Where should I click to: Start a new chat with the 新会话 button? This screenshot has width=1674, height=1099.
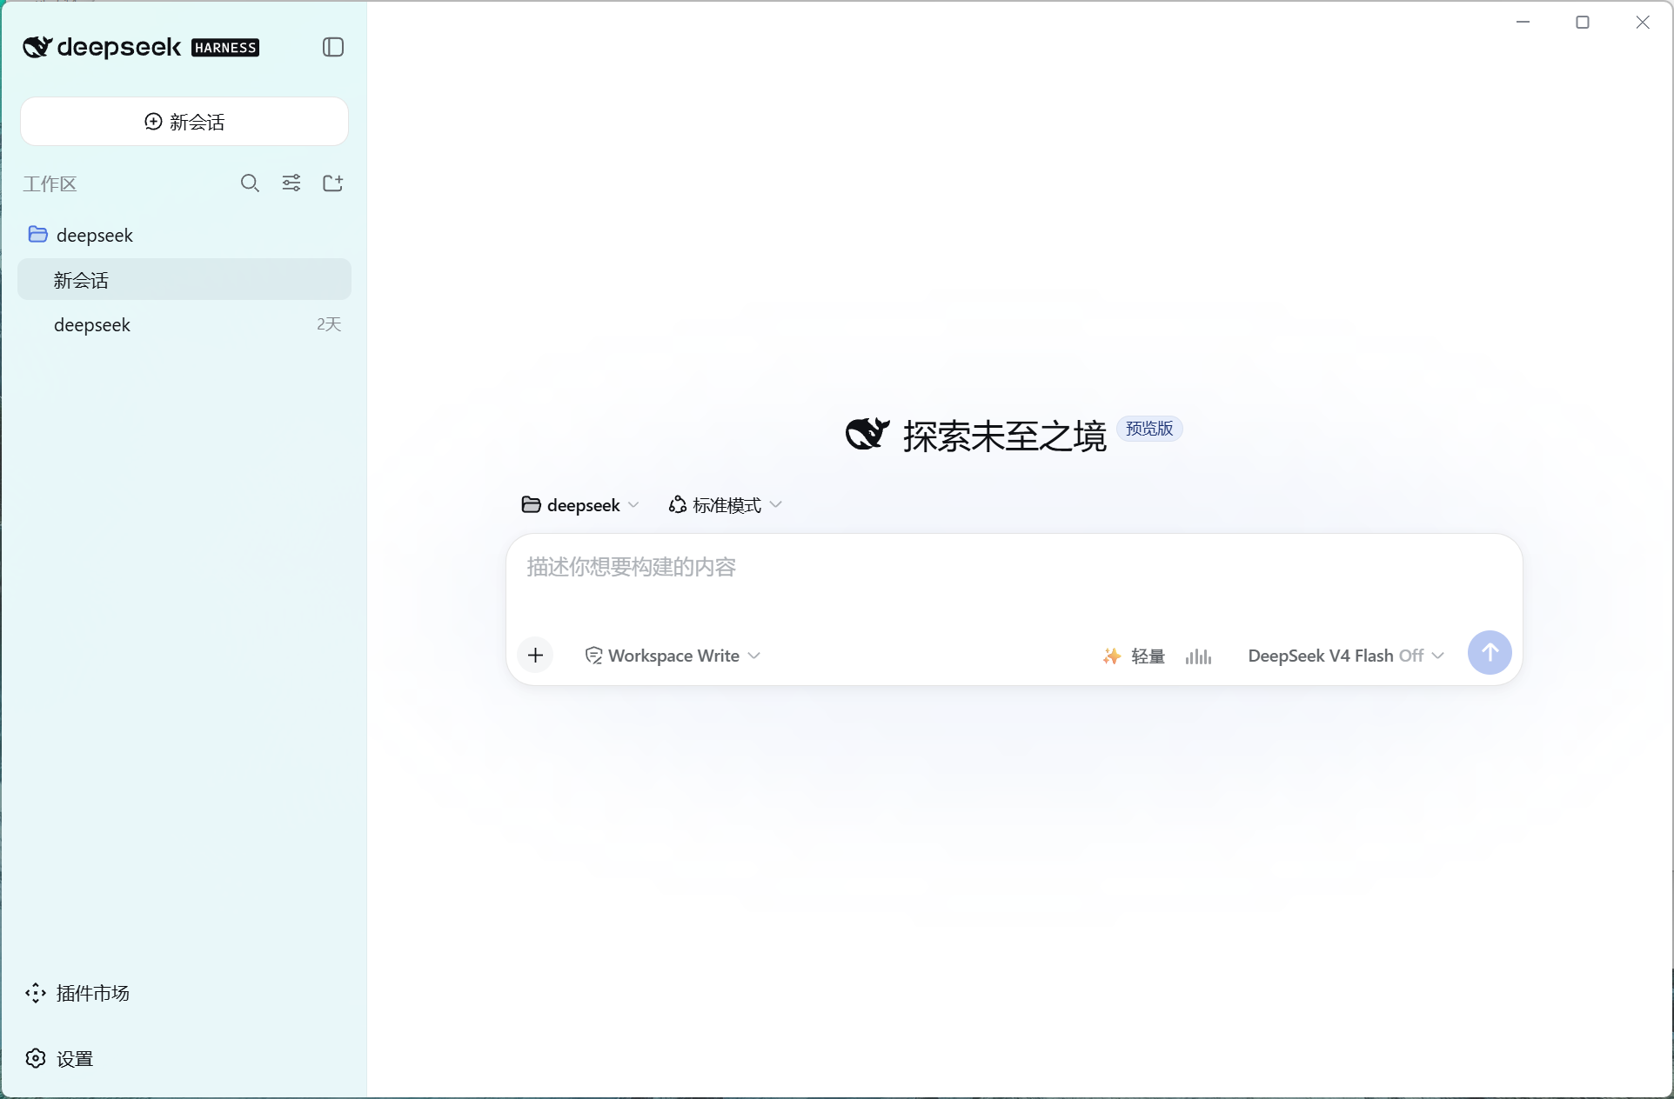pyautogui.click(x=184, y=122)
